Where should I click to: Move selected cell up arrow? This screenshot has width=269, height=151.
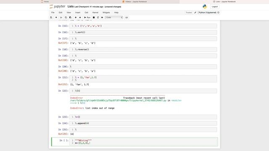tap(76, 18)
